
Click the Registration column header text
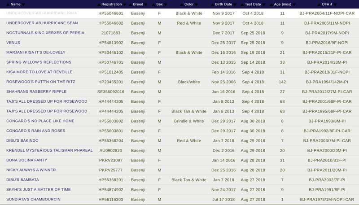click(112, 4)
